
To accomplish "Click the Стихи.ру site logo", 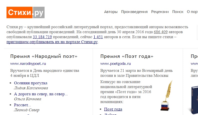I will click(26, 12).
